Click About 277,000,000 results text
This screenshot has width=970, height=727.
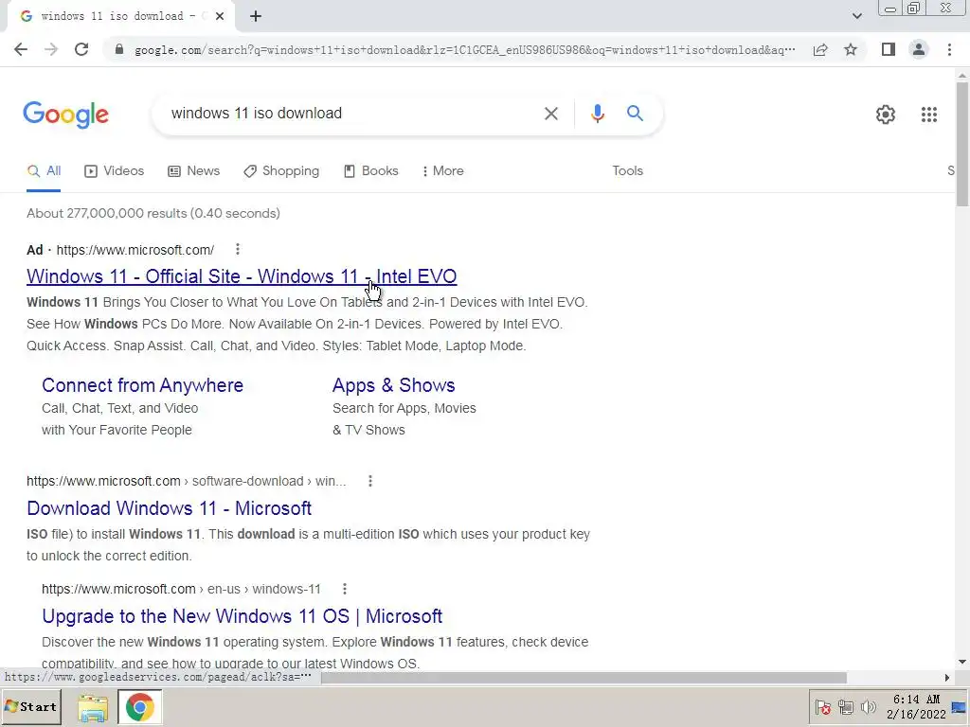point(153,213)
